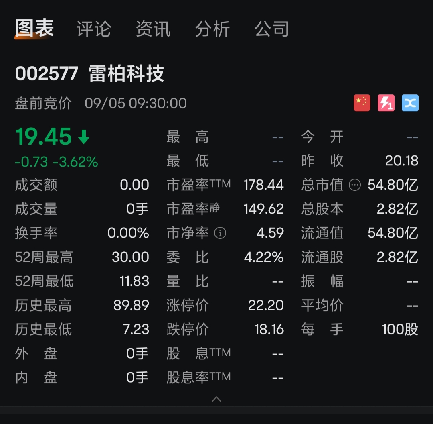Switch to the 评论 tab

coord(93,29)
